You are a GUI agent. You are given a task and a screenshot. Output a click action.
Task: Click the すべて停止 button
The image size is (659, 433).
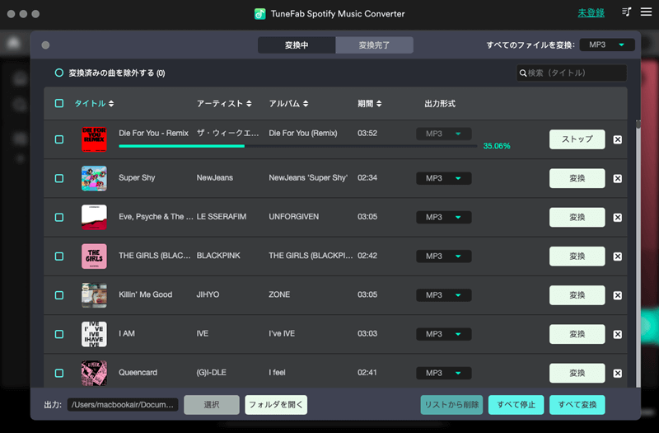[x=516, y=405]
